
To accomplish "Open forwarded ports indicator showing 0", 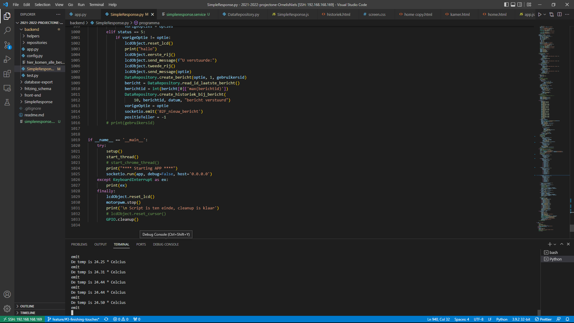I will tap(137, 319).
